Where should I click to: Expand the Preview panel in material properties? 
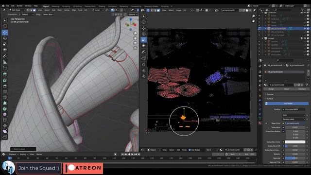[x=270, y=94]
